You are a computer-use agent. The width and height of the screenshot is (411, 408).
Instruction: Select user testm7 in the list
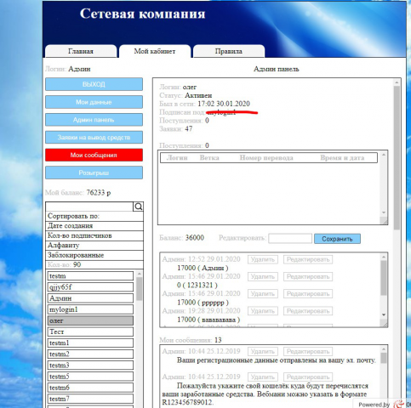90,399
